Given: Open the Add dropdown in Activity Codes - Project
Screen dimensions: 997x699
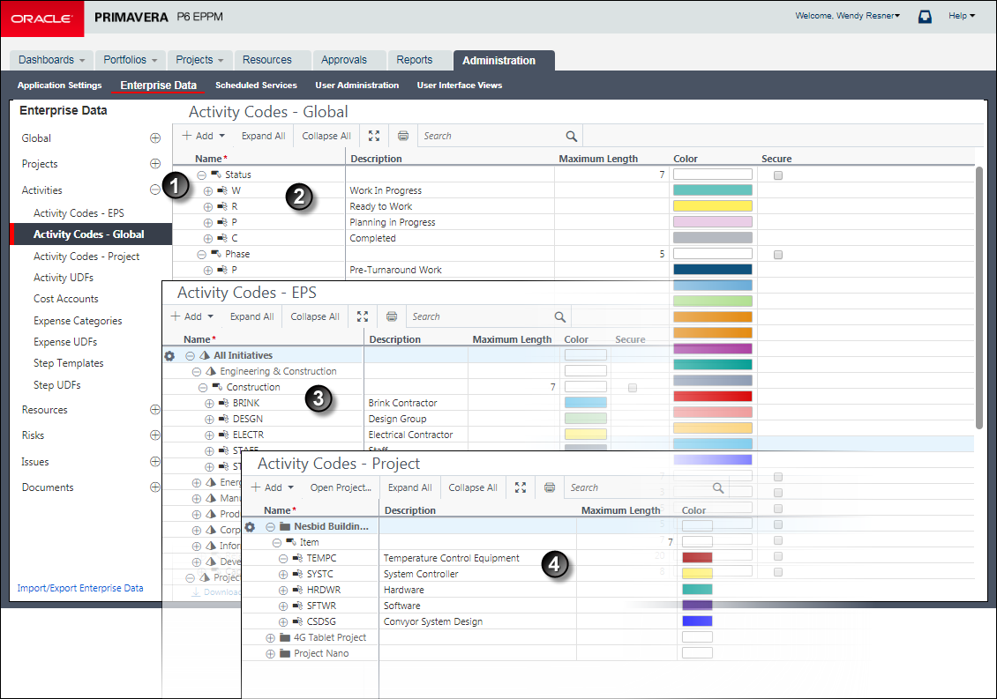Looking at the screenshot, I should click(273, 487).
